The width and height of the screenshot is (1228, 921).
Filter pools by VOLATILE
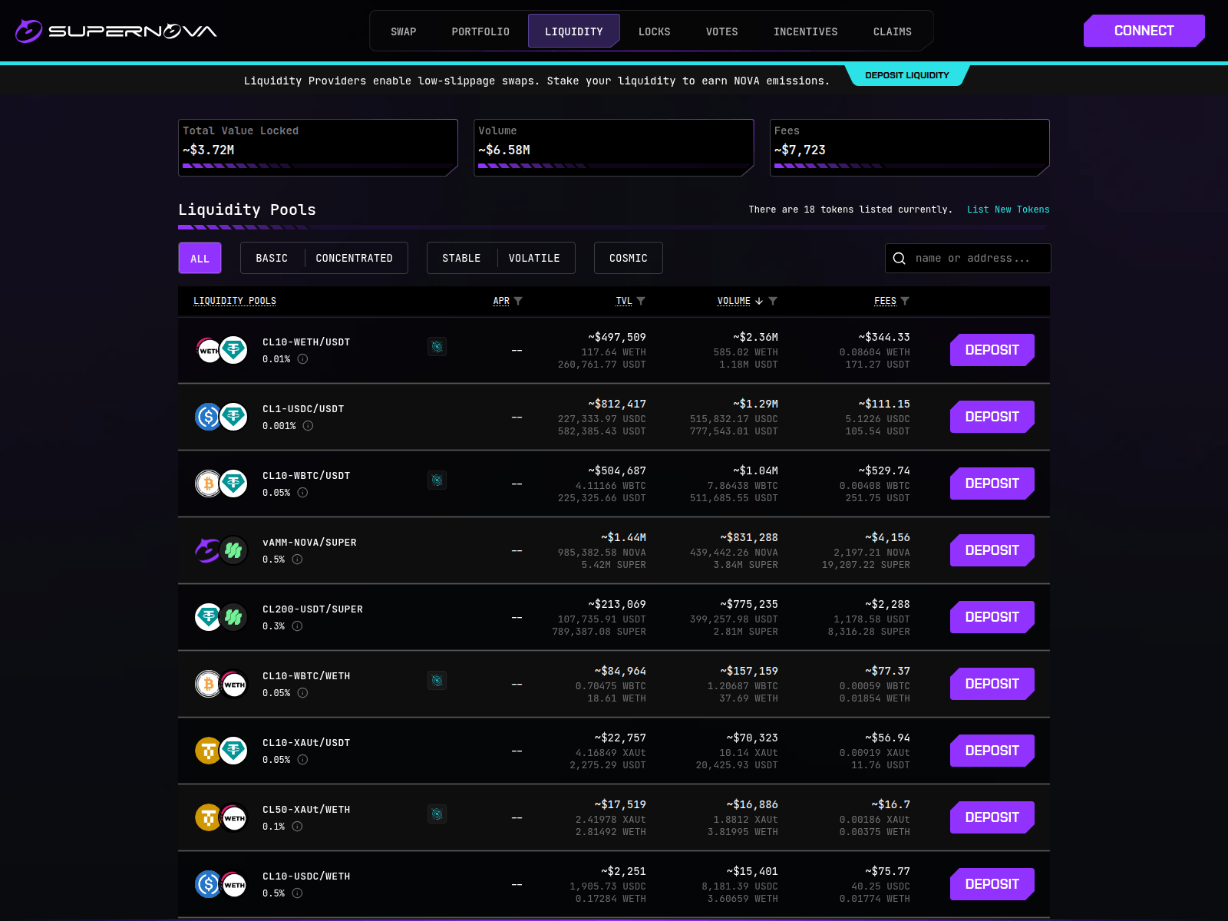tap(534, 259)
